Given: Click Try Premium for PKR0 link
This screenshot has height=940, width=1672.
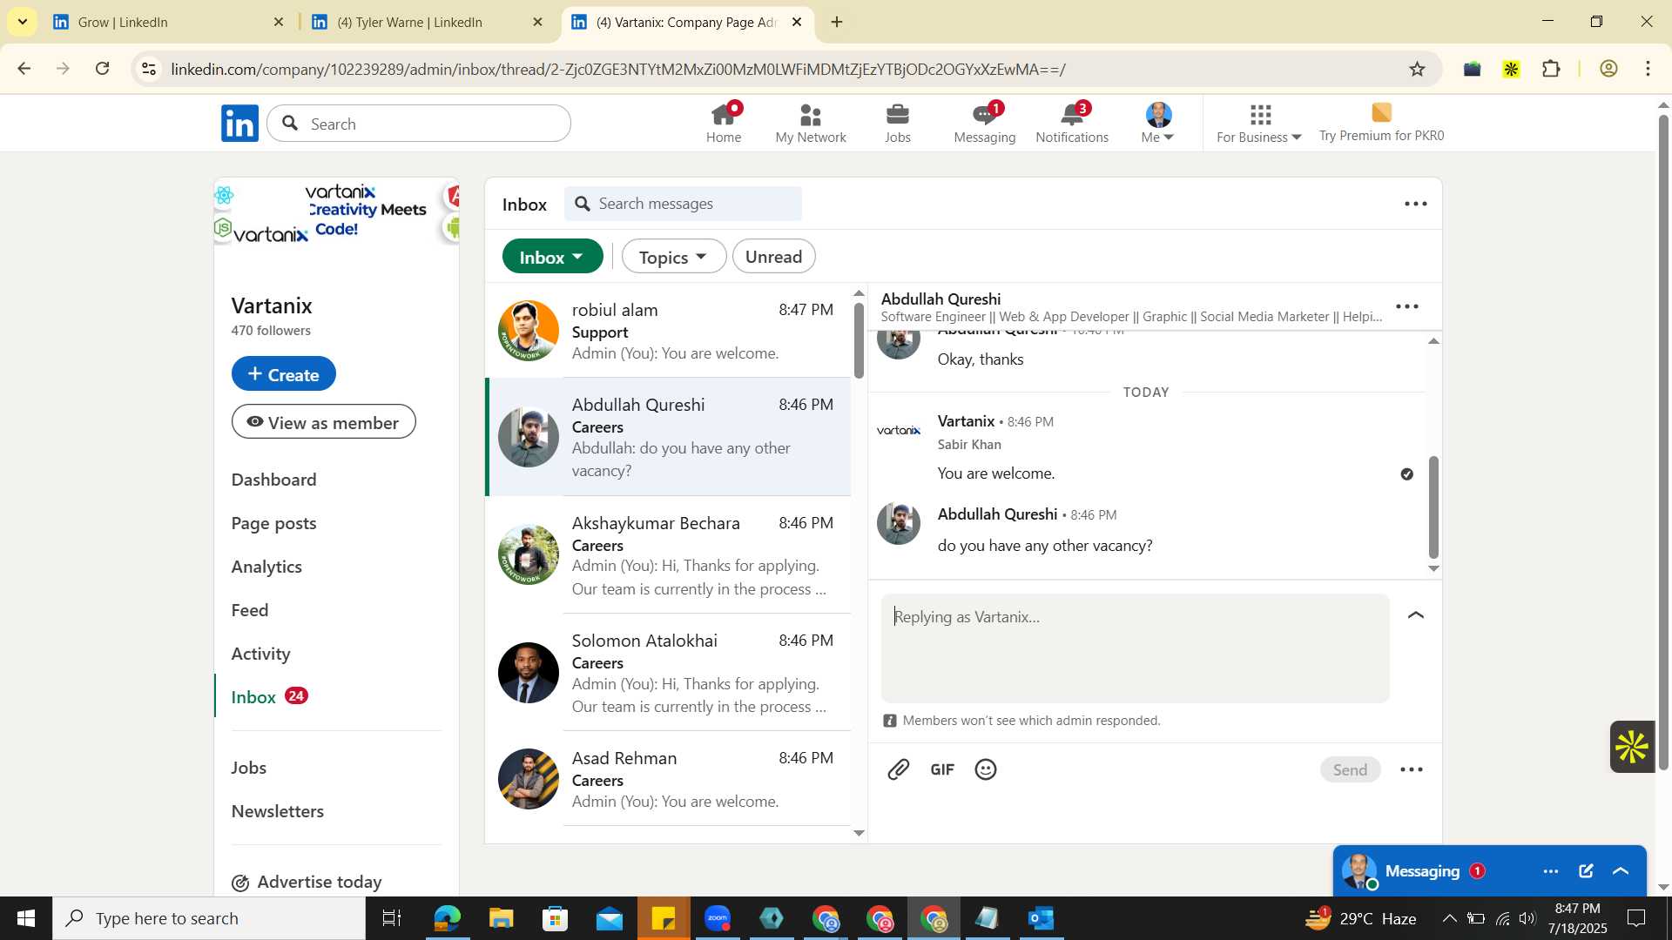Looking at the screenshot, I should [x=1381, y=124].
